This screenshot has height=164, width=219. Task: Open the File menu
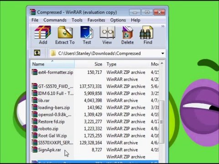35,20
